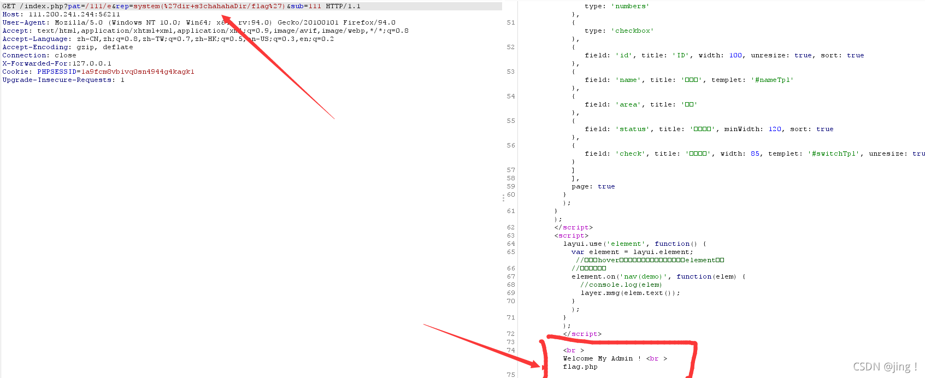Click response line number 74

tap(511, 350)
